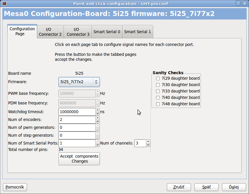
Task: Decrease Num of encoders with down arrow
Action: [x=98, y=121]
